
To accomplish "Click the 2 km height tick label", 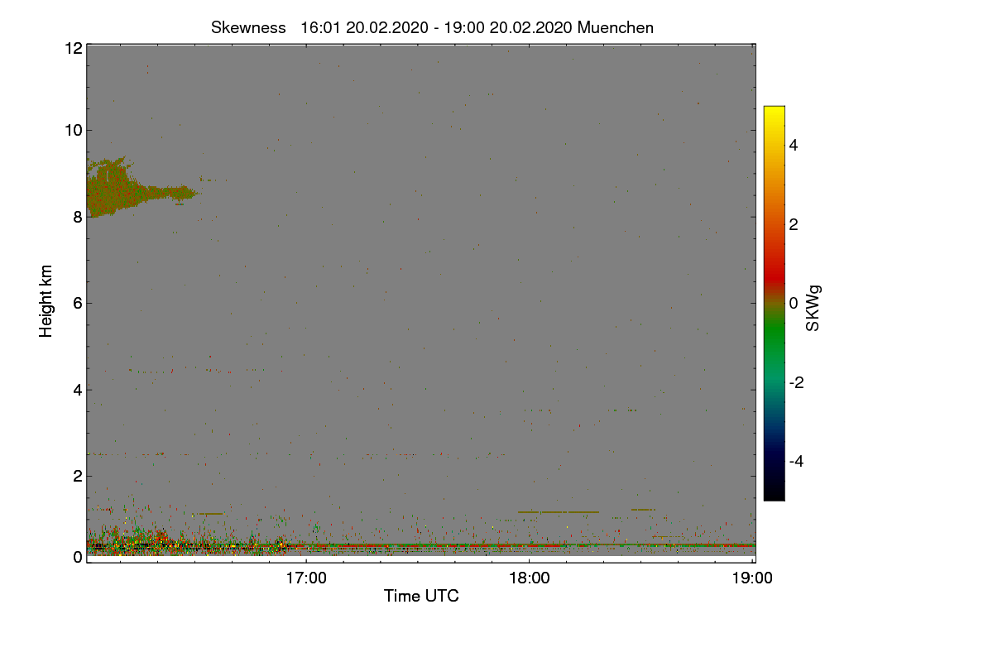I will [x=76, y=476].
